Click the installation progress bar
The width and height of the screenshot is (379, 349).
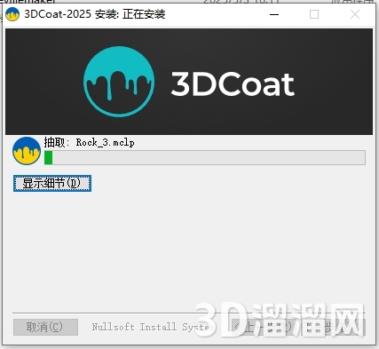205,157
